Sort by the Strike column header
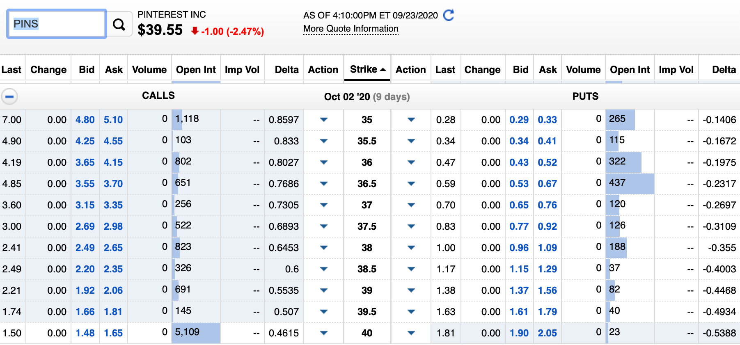740x345 pixels. click(367, 69)
